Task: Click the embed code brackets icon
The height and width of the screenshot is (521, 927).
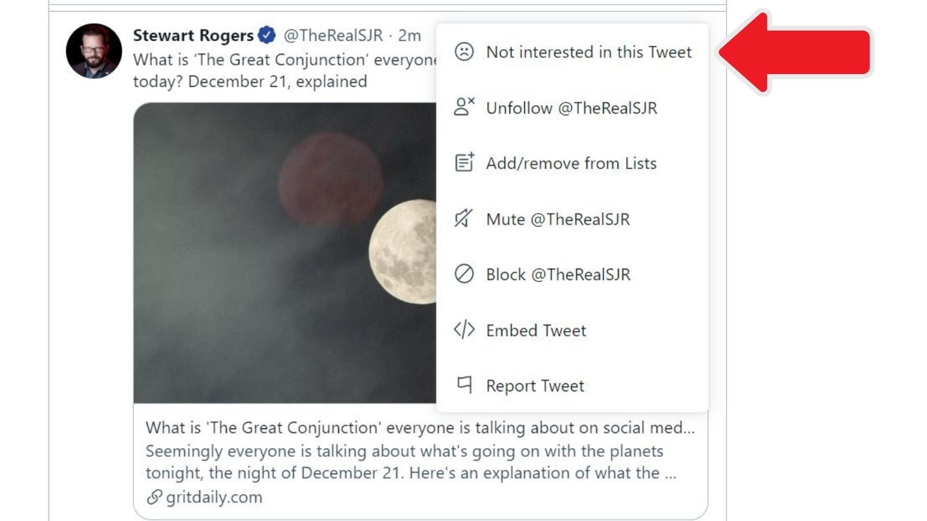Action: click(464, 330)
